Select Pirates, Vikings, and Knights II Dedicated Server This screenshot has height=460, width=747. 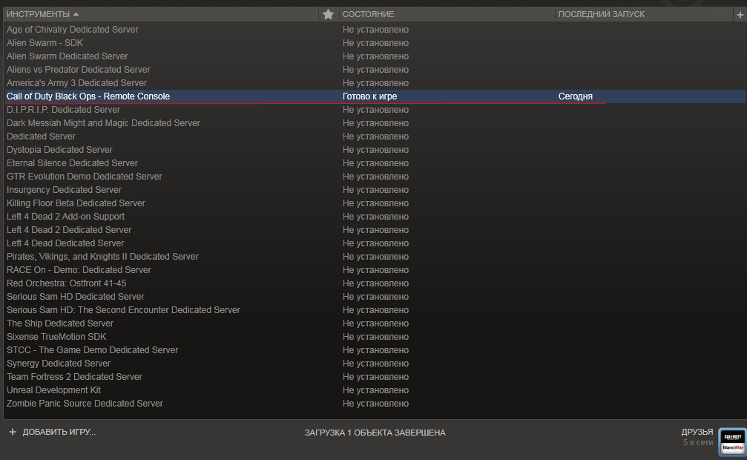coord(102,257)
